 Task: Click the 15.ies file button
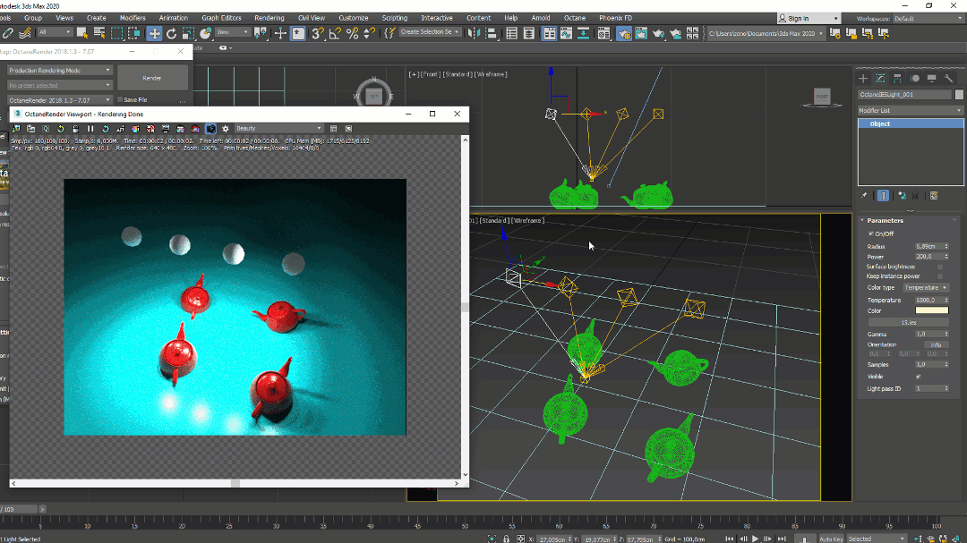(909, 322)
